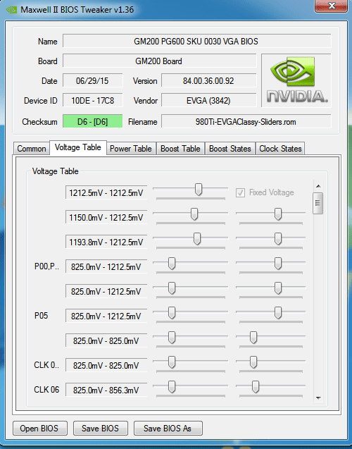Close the BIOS Tweaker window
This screenshot has width=352, height=449.
point(332,6)
